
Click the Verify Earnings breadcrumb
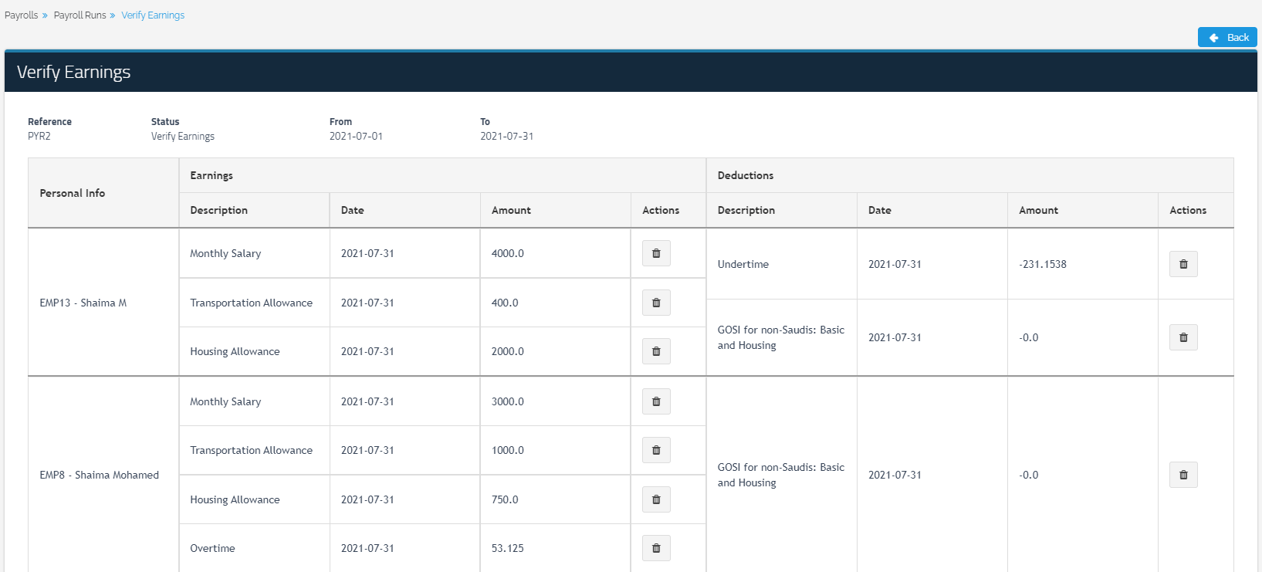click(153, 15)
